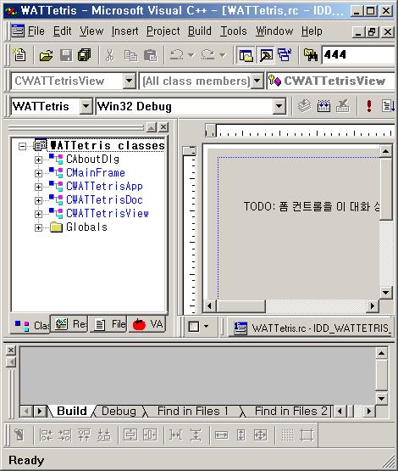The width and height of the screenshot is (398, 471).
Task: Switch to Find in Files 1 tab
Action: pyautogui.click(x=193, y=412)
